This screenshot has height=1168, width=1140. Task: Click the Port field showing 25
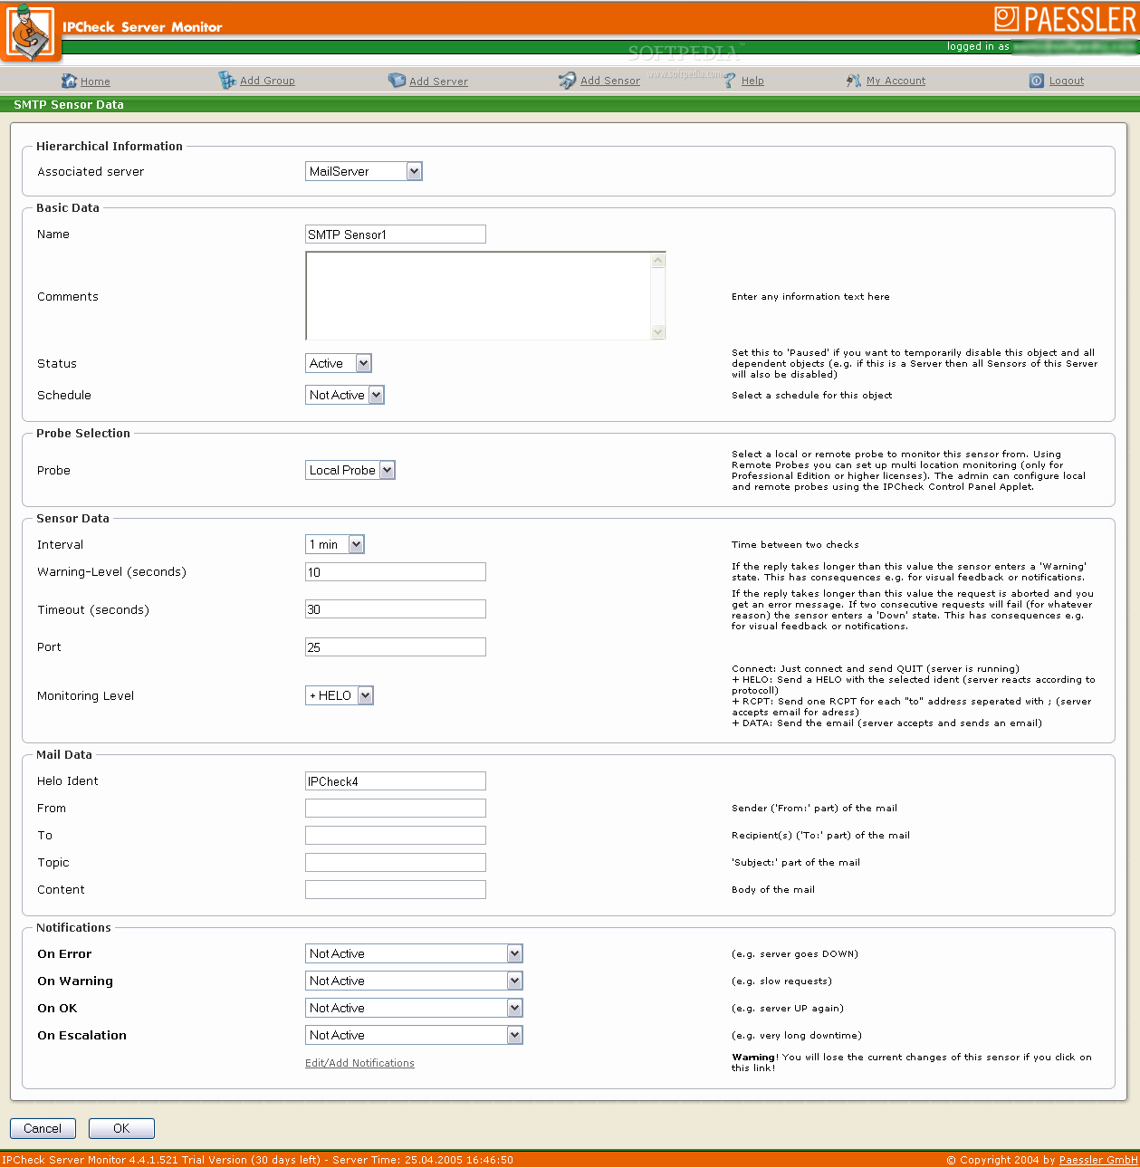[396, 647]
